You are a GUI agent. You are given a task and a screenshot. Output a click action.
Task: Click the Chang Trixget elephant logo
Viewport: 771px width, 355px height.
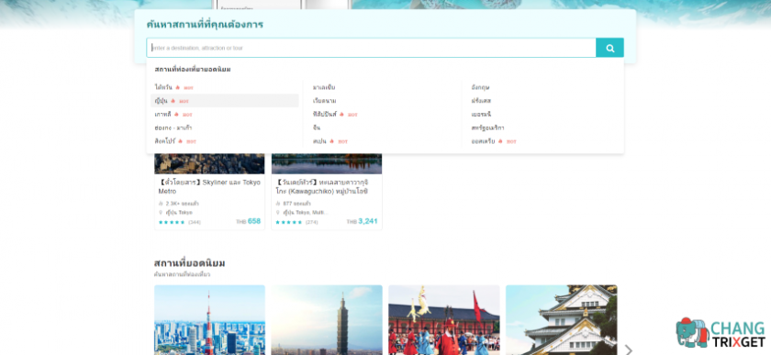(x=721, y=332)
